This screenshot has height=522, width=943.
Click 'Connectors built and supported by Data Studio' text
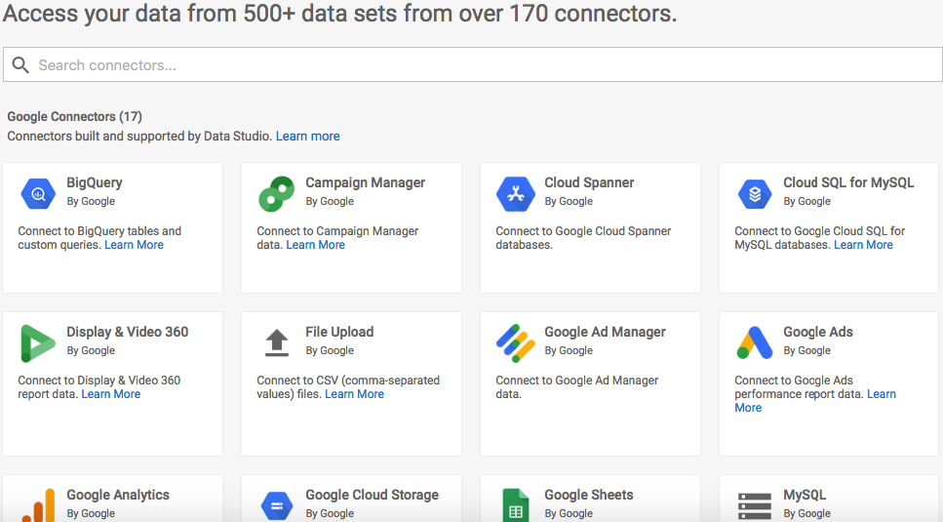tap(138, 136)
